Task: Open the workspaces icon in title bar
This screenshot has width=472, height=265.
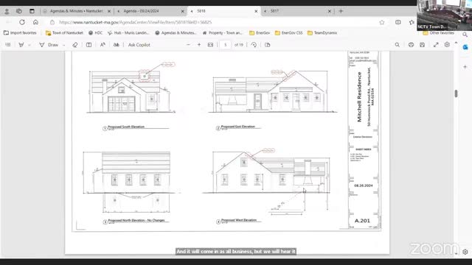Action: (19, 11)
